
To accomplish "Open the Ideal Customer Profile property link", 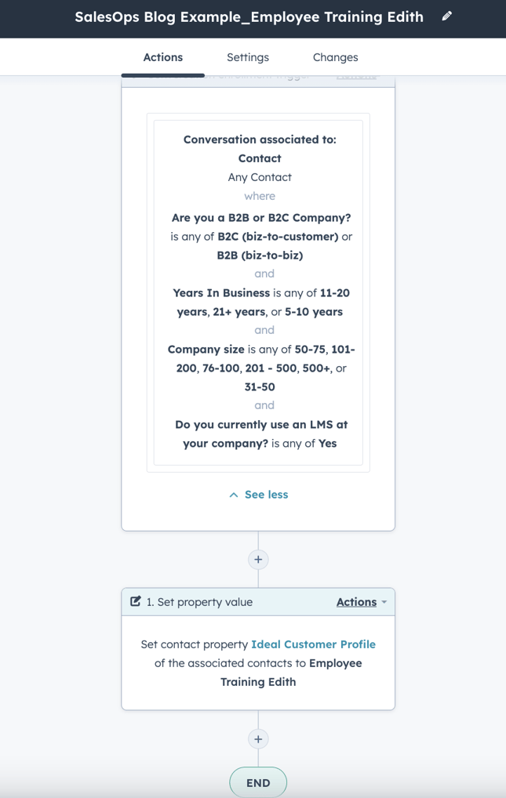I will (313, 644).
